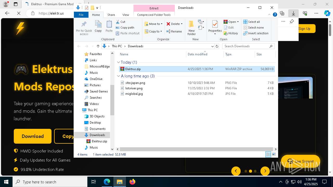The image size is (333, 187).
Task: Click Paste shortcut in ribbon
Action: coord(127,33)
